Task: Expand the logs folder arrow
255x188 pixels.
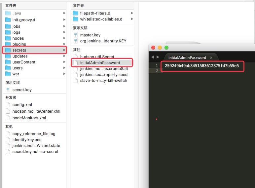Action: (64, 32)
